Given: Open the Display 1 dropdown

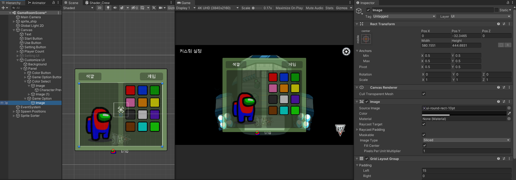Looking at the screenshot, I should [x=186, y=8].
